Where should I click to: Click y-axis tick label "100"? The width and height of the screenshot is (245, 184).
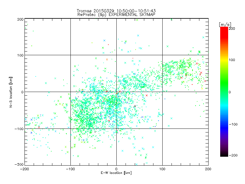pyautogui.click(x=20, y=55)
